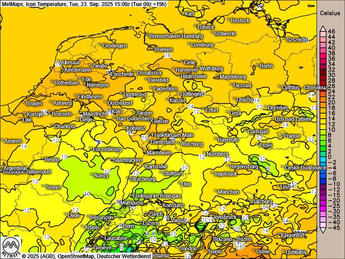Click the Stuttgart city marker
Screen dimensions: 345x259
tap(161, 173)
